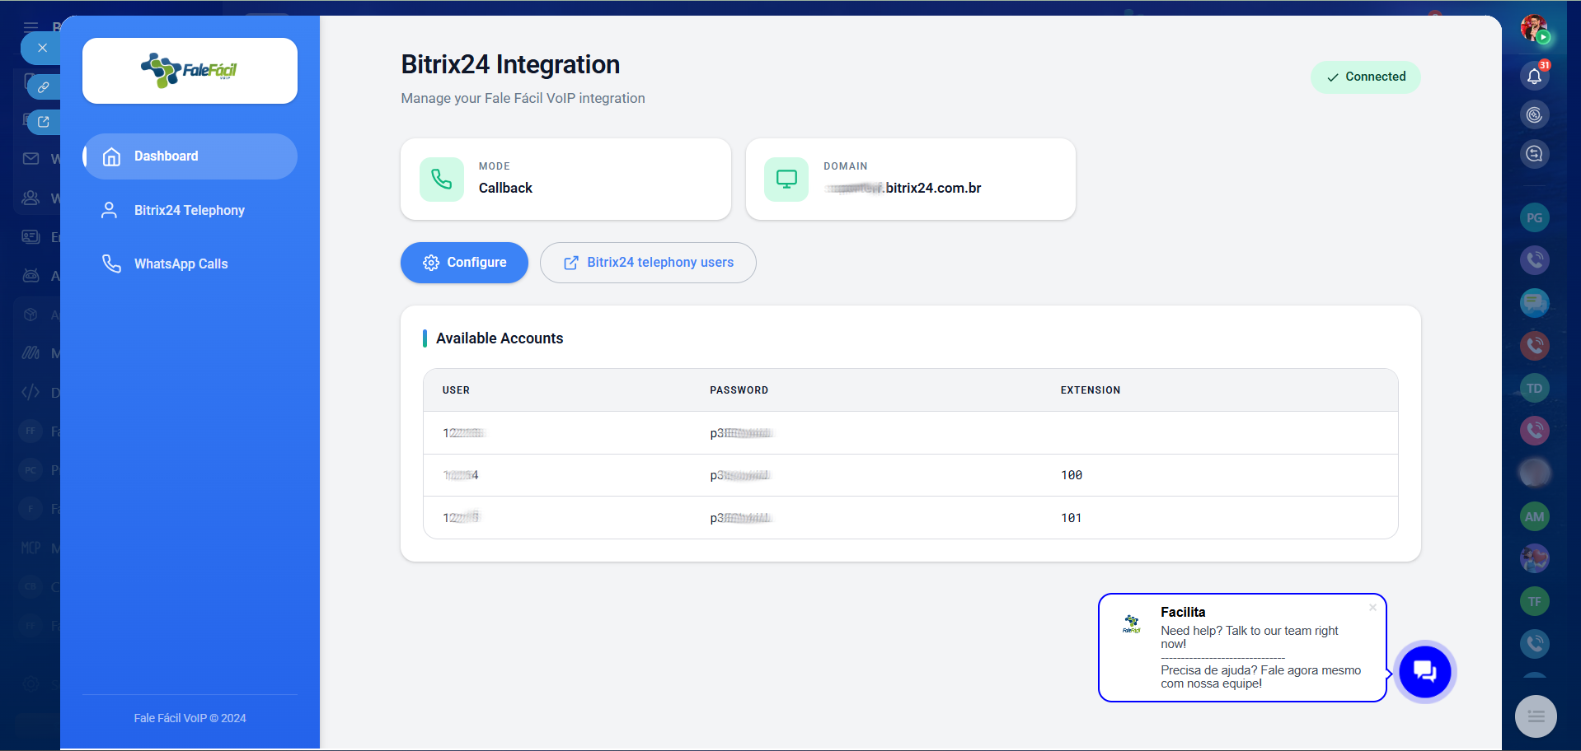Open the TD contact avatar
This screenshot has width=1581, height=751.
click(1534, 389)
